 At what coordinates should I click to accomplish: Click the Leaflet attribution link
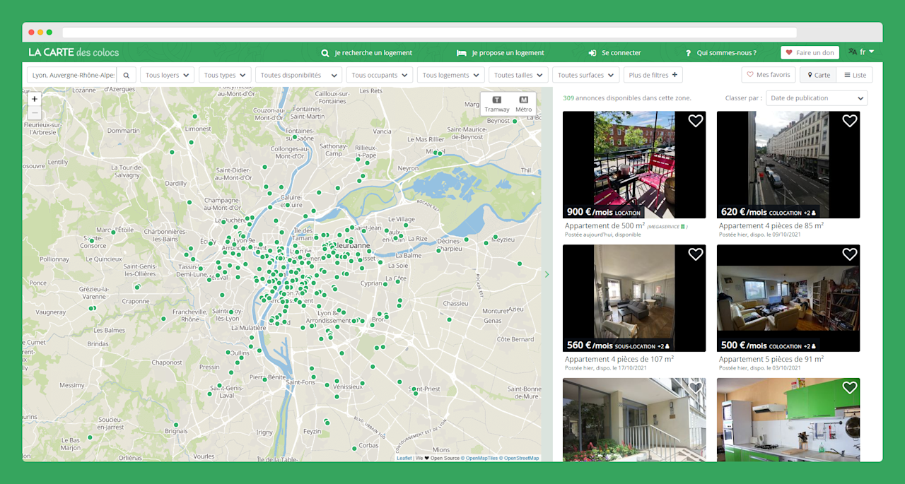tap(404, 458)
